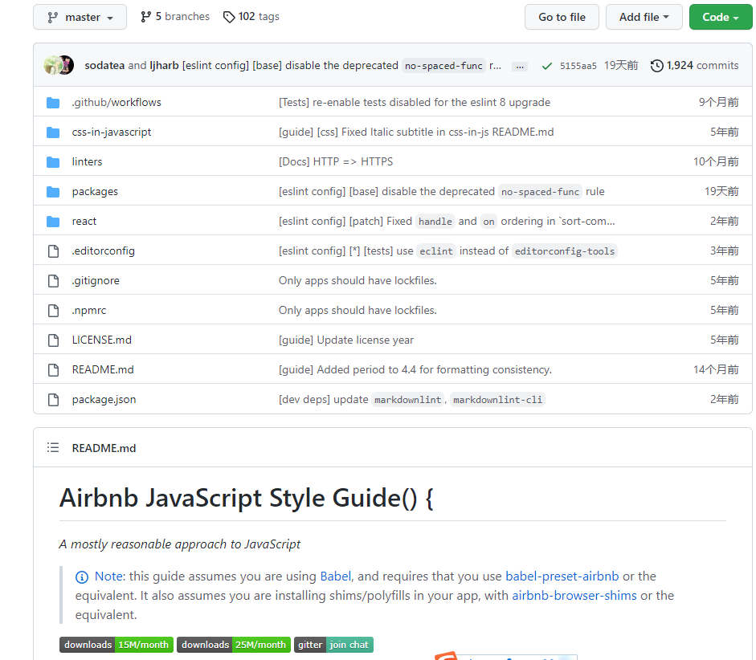Click the gitter join chat badge
Screen dimensions: 756x660
(x=333, y=645)
